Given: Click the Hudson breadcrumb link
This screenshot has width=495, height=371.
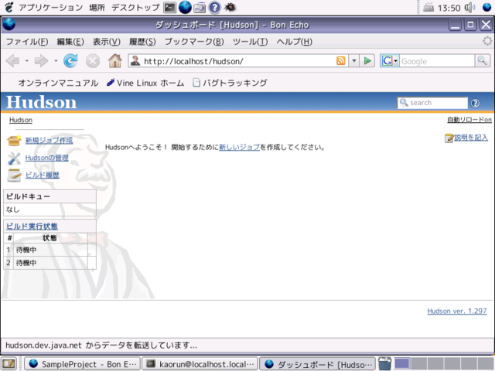Looking at the screenshot, I should pos(21,120).
